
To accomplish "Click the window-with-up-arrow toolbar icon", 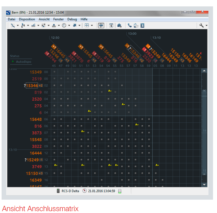I will pos(111,26).
